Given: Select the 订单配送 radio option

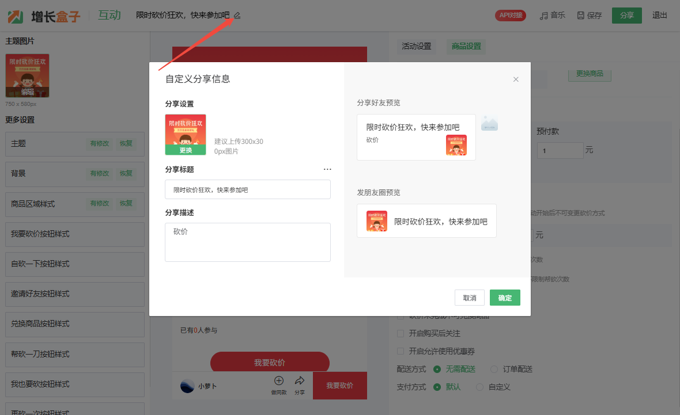Looking at the screenshot, I should point(494,369).
